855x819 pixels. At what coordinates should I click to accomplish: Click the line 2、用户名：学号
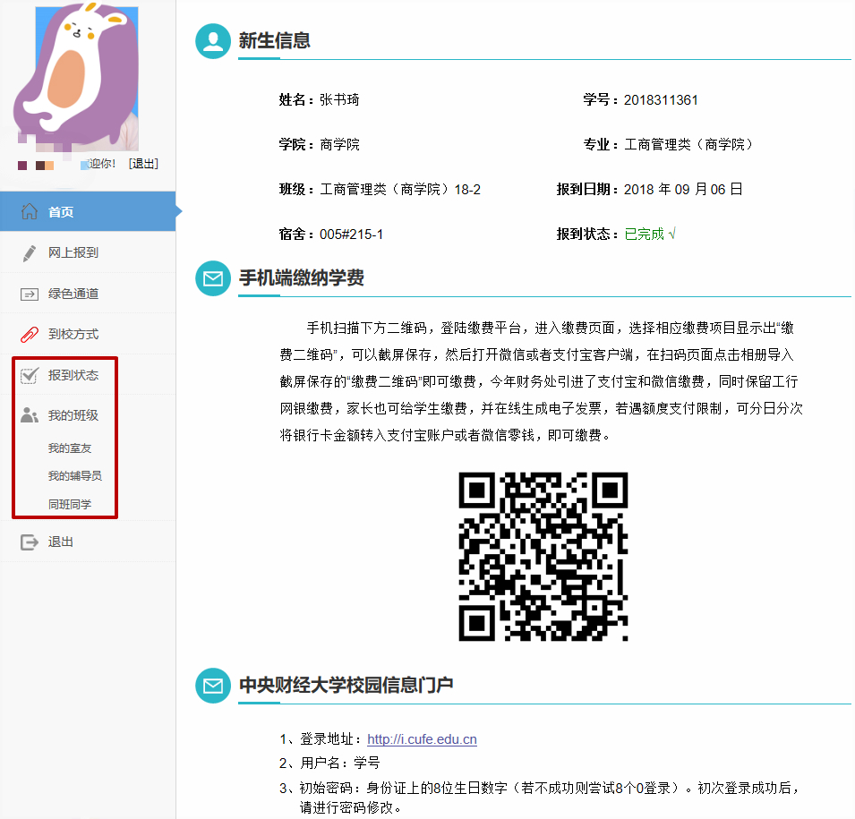coord(329,764)
